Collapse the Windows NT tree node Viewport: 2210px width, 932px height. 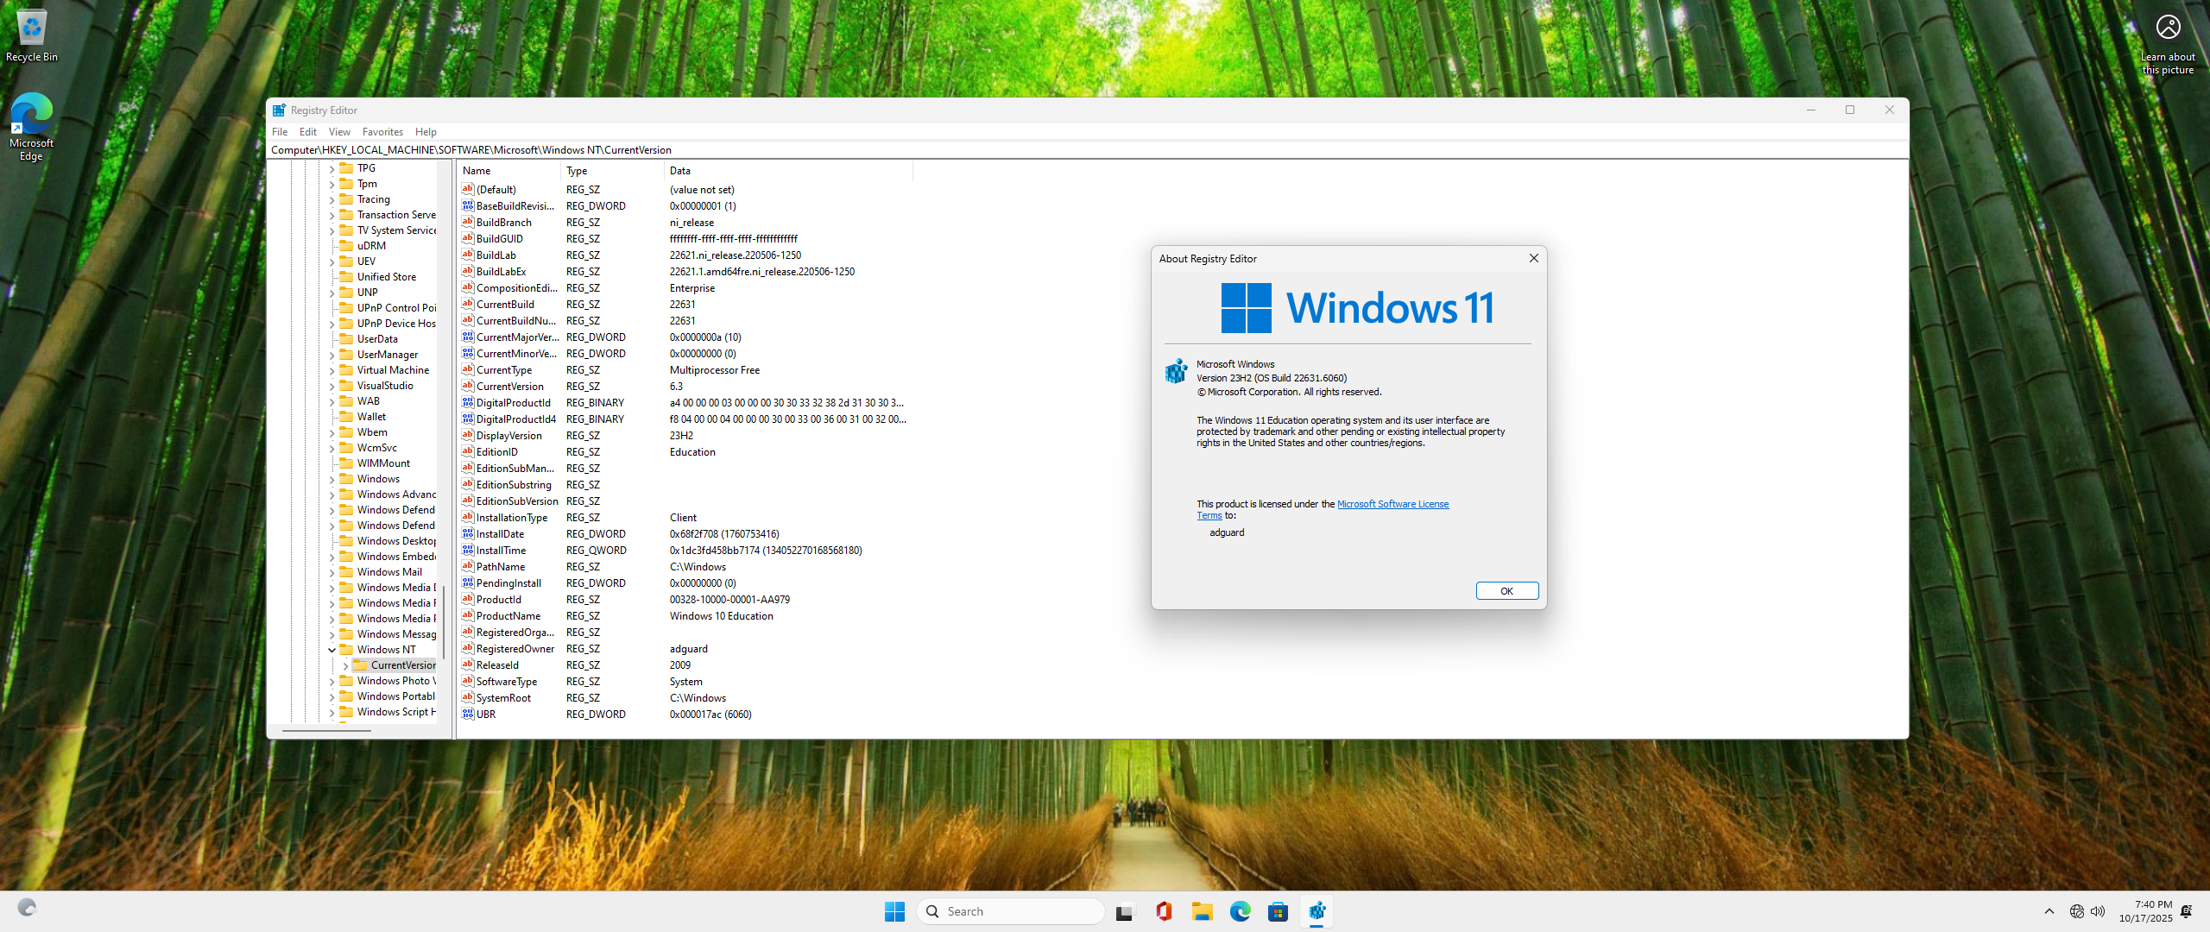(331, 650)
